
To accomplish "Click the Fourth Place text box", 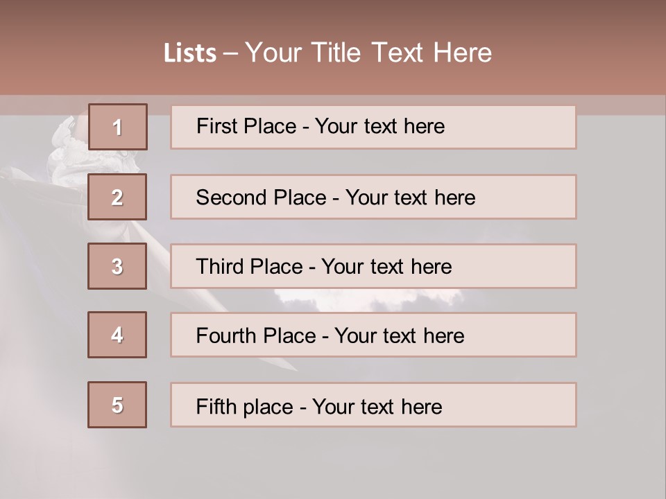I will click(x=373, y=335).
